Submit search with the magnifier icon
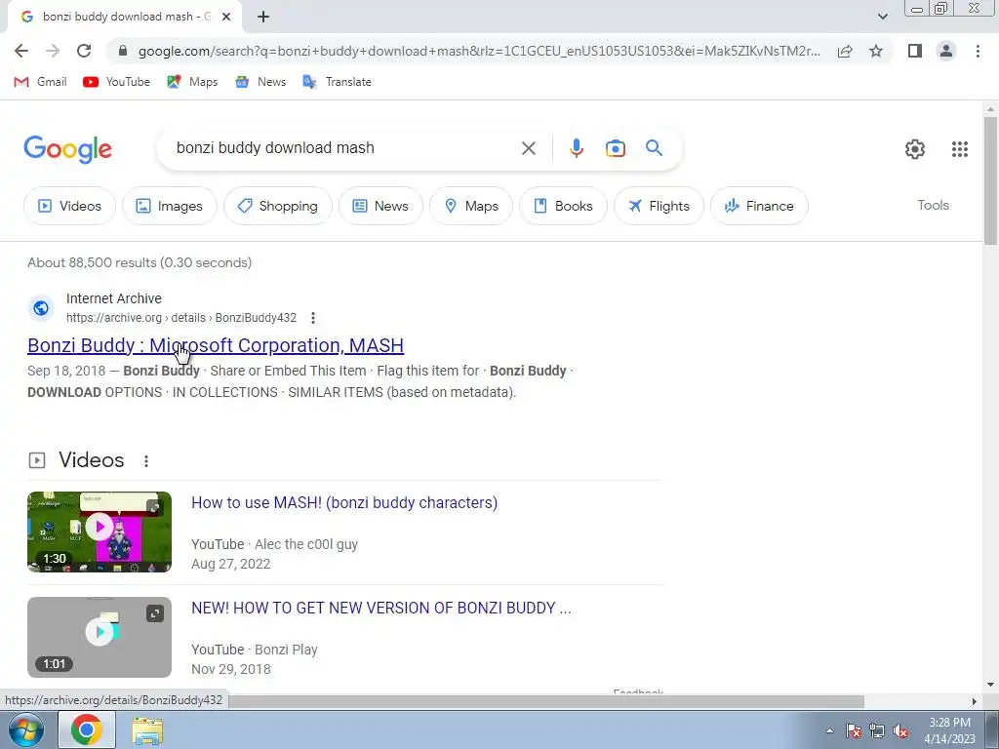 tap(655, 148)
